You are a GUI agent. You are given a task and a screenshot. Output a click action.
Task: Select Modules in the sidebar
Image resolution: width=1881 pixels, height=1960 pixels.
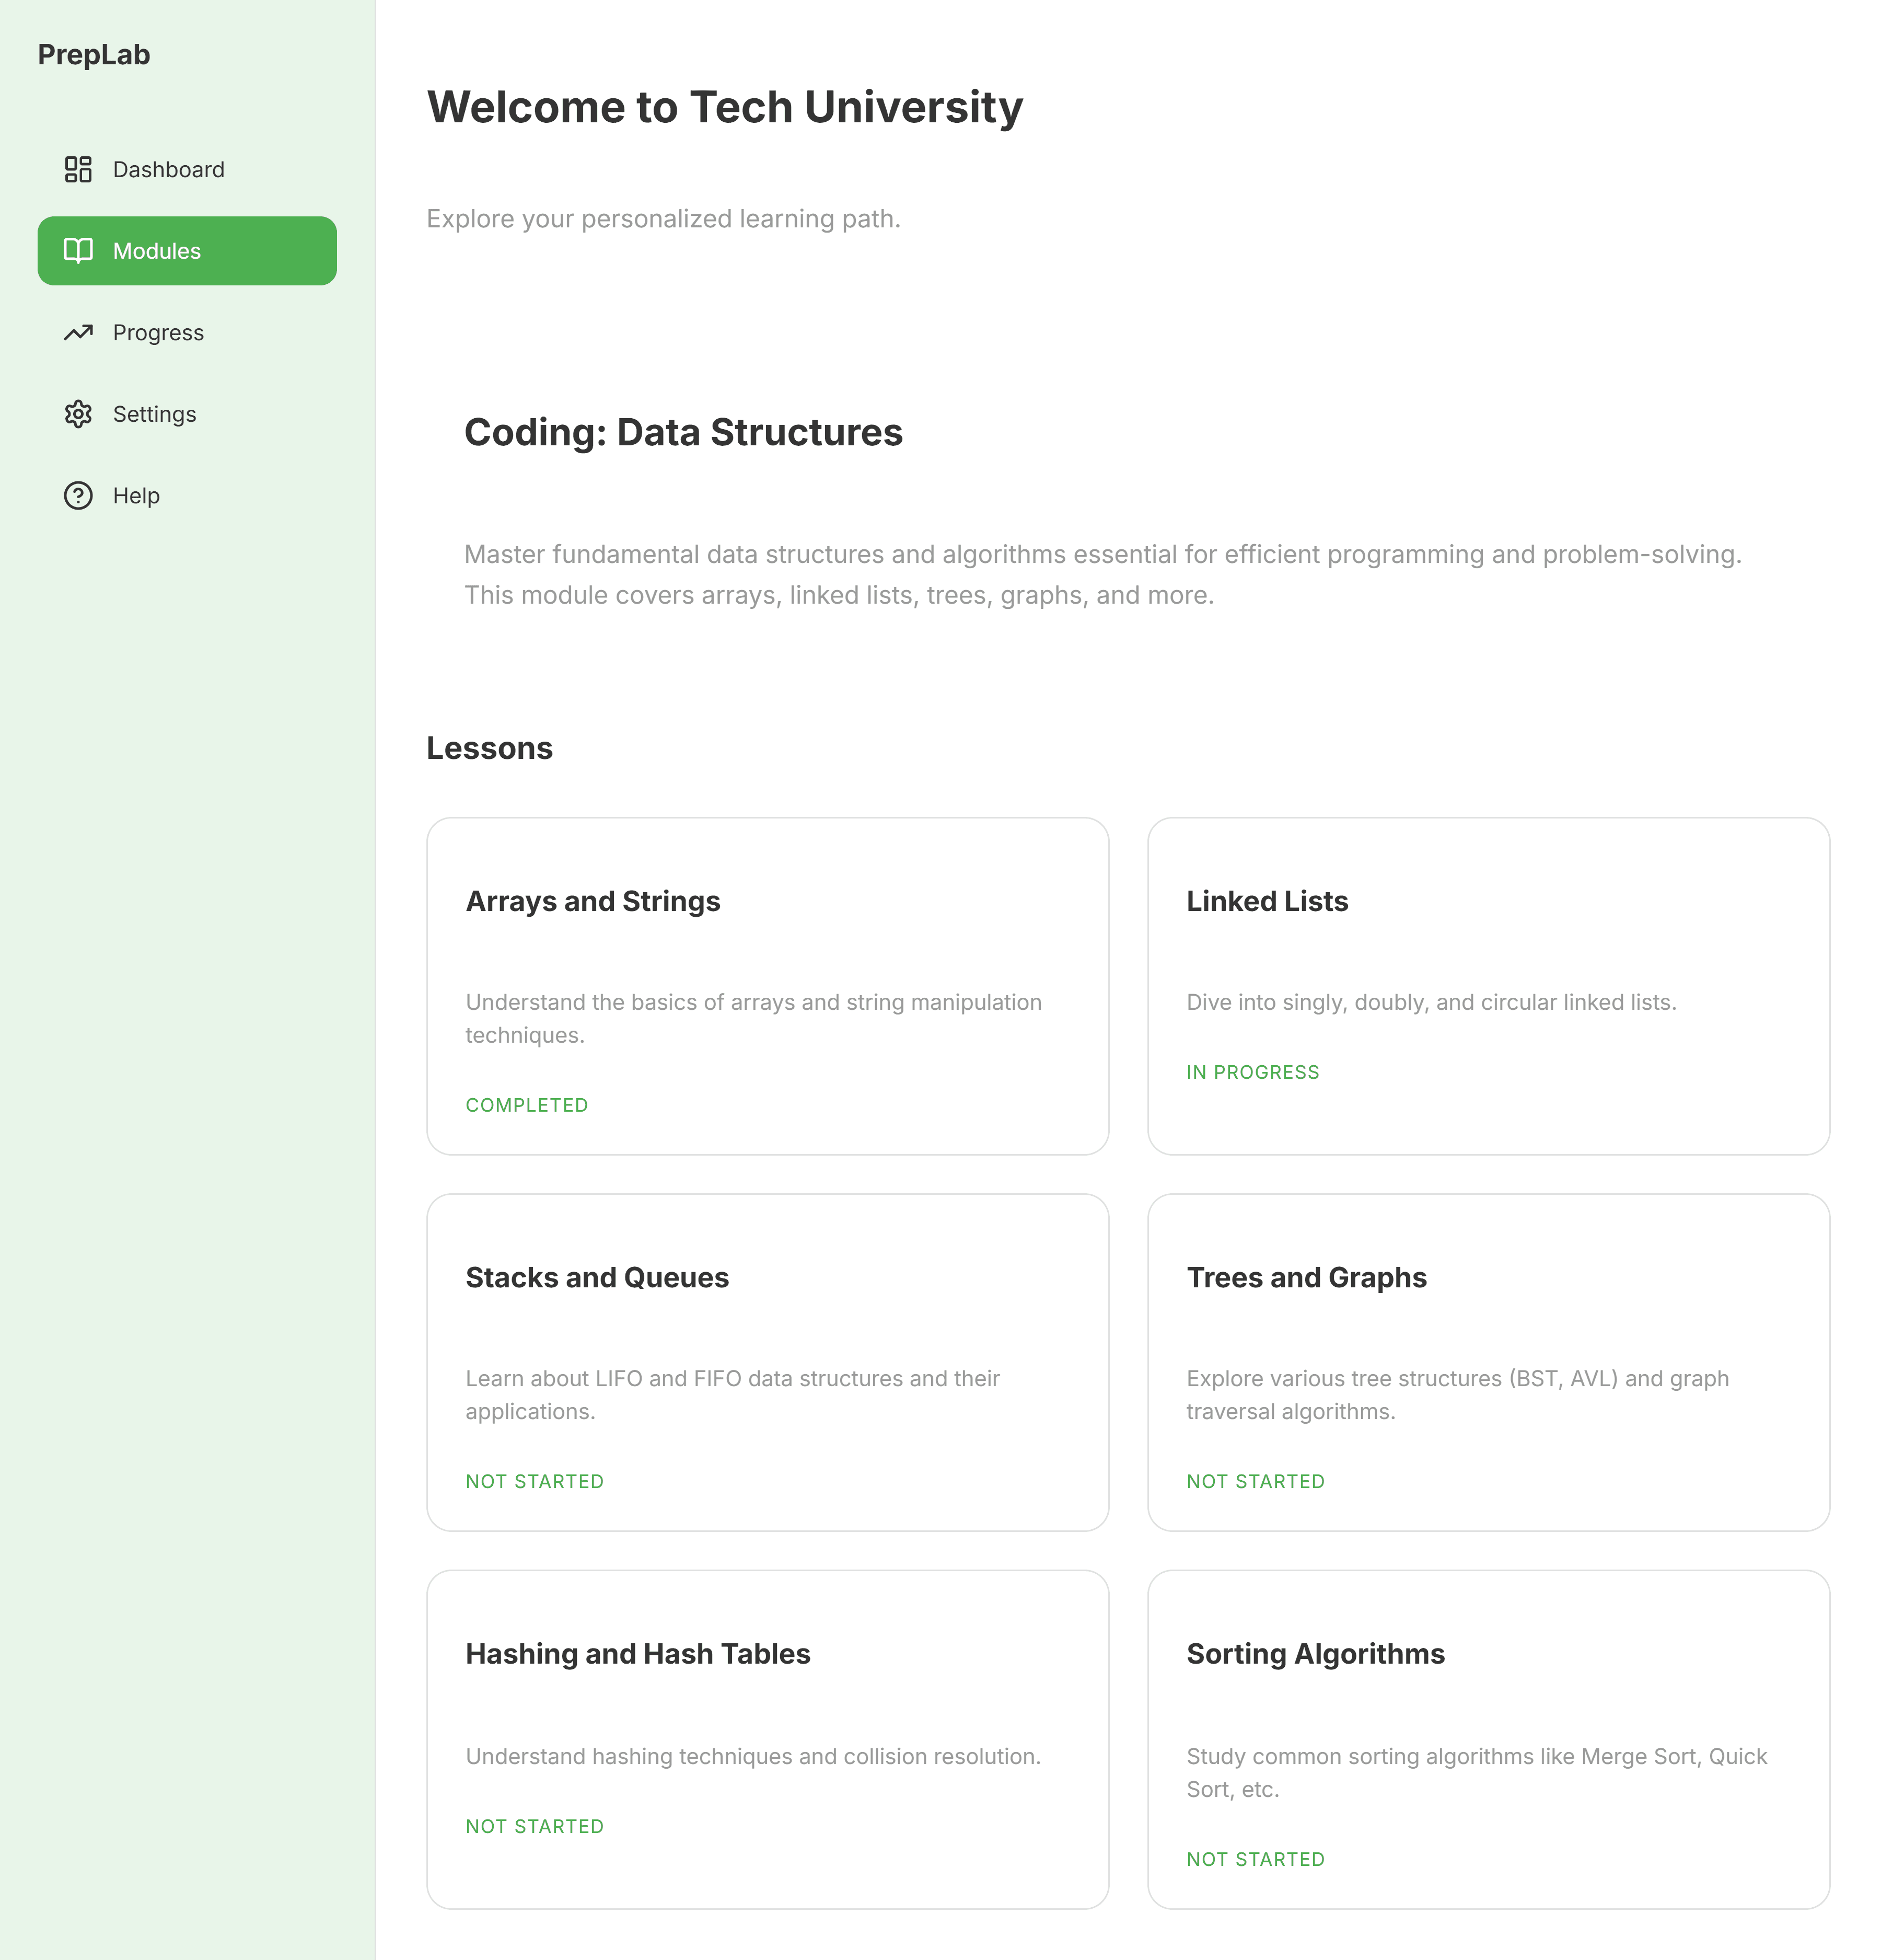coord(187,251)
